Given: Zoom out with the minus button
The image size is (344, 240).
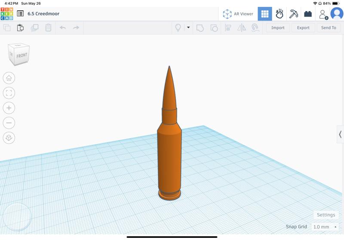Looking at the screenshot, I should point(9,123).
